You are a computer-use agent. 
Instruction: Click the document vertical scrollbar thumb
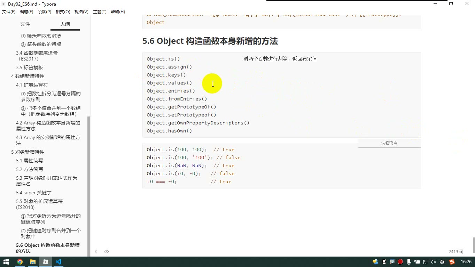pos(474,245)
